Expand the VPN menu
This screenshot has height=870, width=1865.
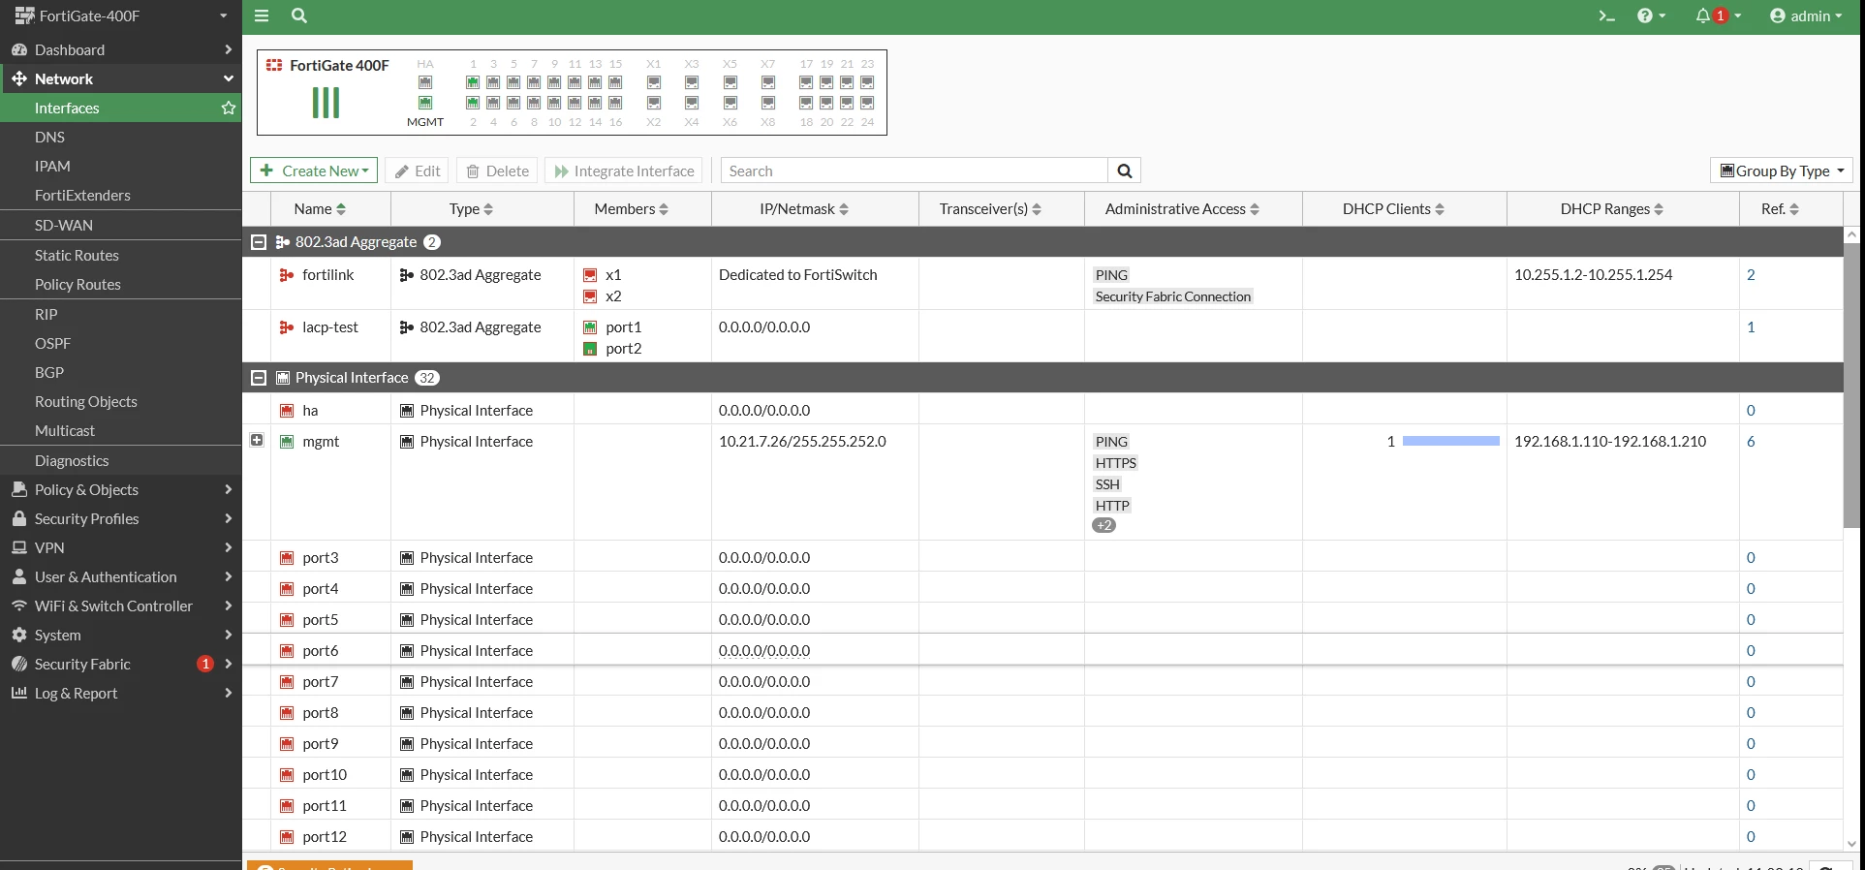(x=121, y=547)
